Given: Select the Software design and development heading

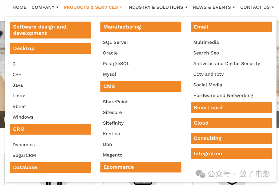Looking at the screenshot, I should point(51,30).
